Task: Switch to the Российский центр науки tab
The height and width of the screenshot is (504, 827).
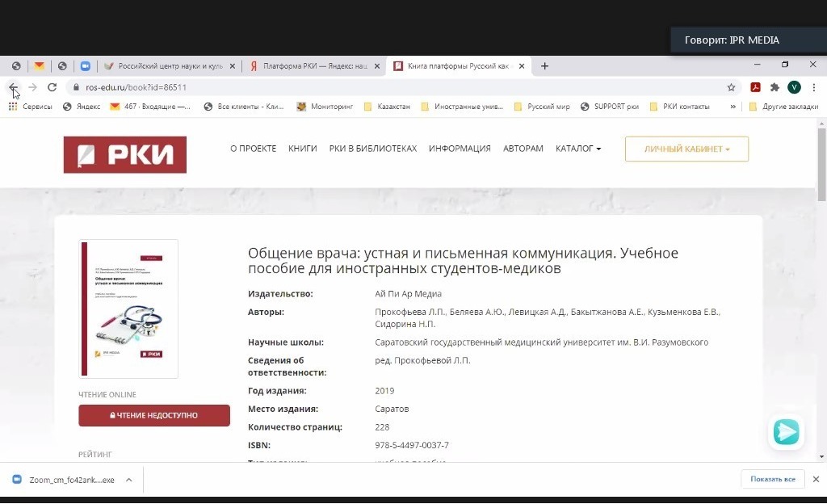Action: [x=170, y=66]
